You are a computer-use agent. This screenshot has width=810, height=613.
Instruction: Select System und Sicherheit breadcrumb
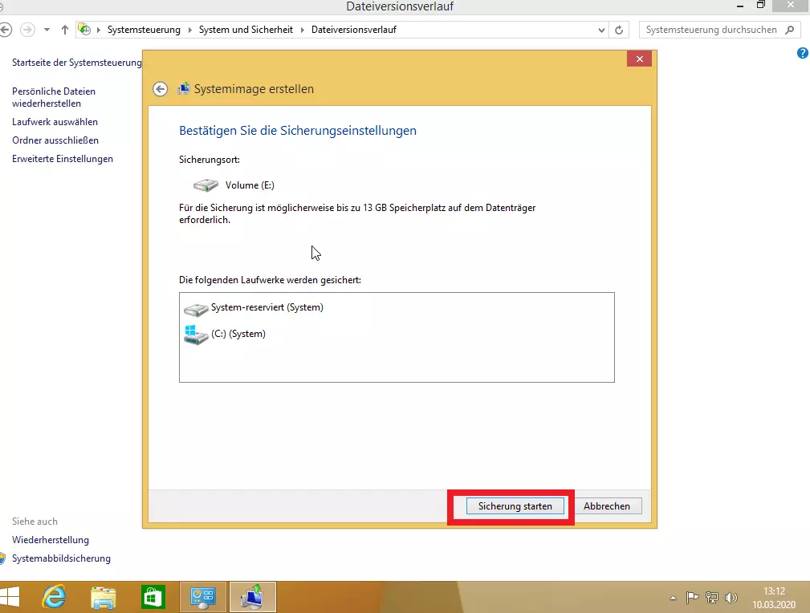pos(246,30)
